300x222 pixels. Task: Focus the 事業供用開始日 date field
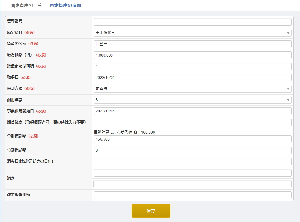click(x=192, y=111)
